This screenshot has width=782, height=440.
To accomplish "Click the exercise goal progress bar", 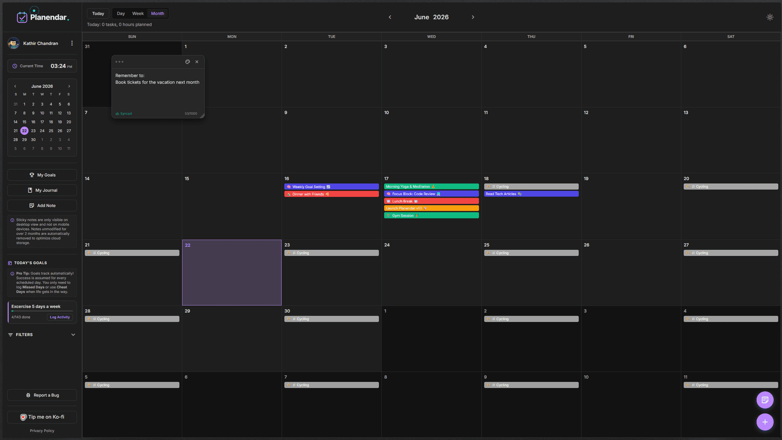I will [x=42, y=311].
